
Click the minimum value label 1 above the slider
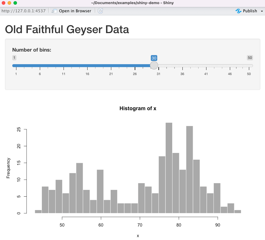(x=14, y=58)
